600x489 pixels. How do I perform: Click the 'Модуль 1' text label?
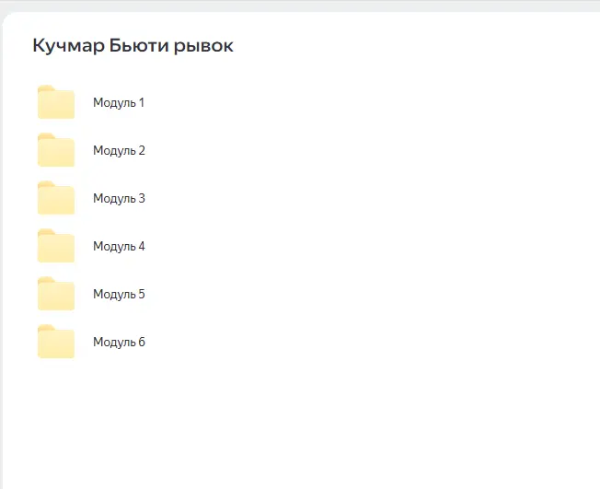pos(119,103)
